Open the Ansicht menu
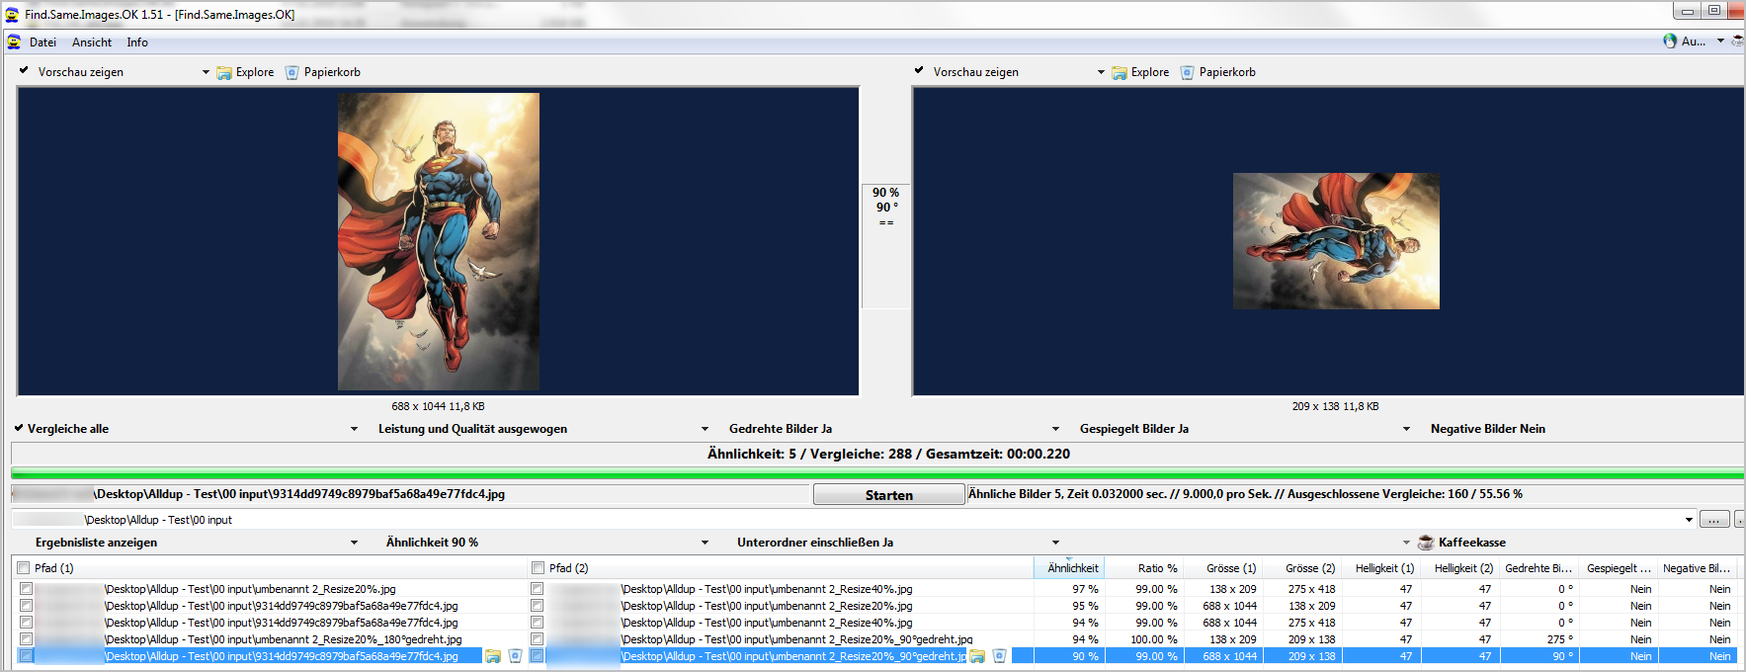1746x672 pixels. click(92, 42)
